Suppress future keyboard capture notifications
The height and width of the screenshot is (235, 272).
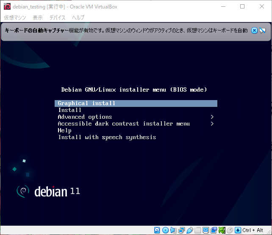263,31
